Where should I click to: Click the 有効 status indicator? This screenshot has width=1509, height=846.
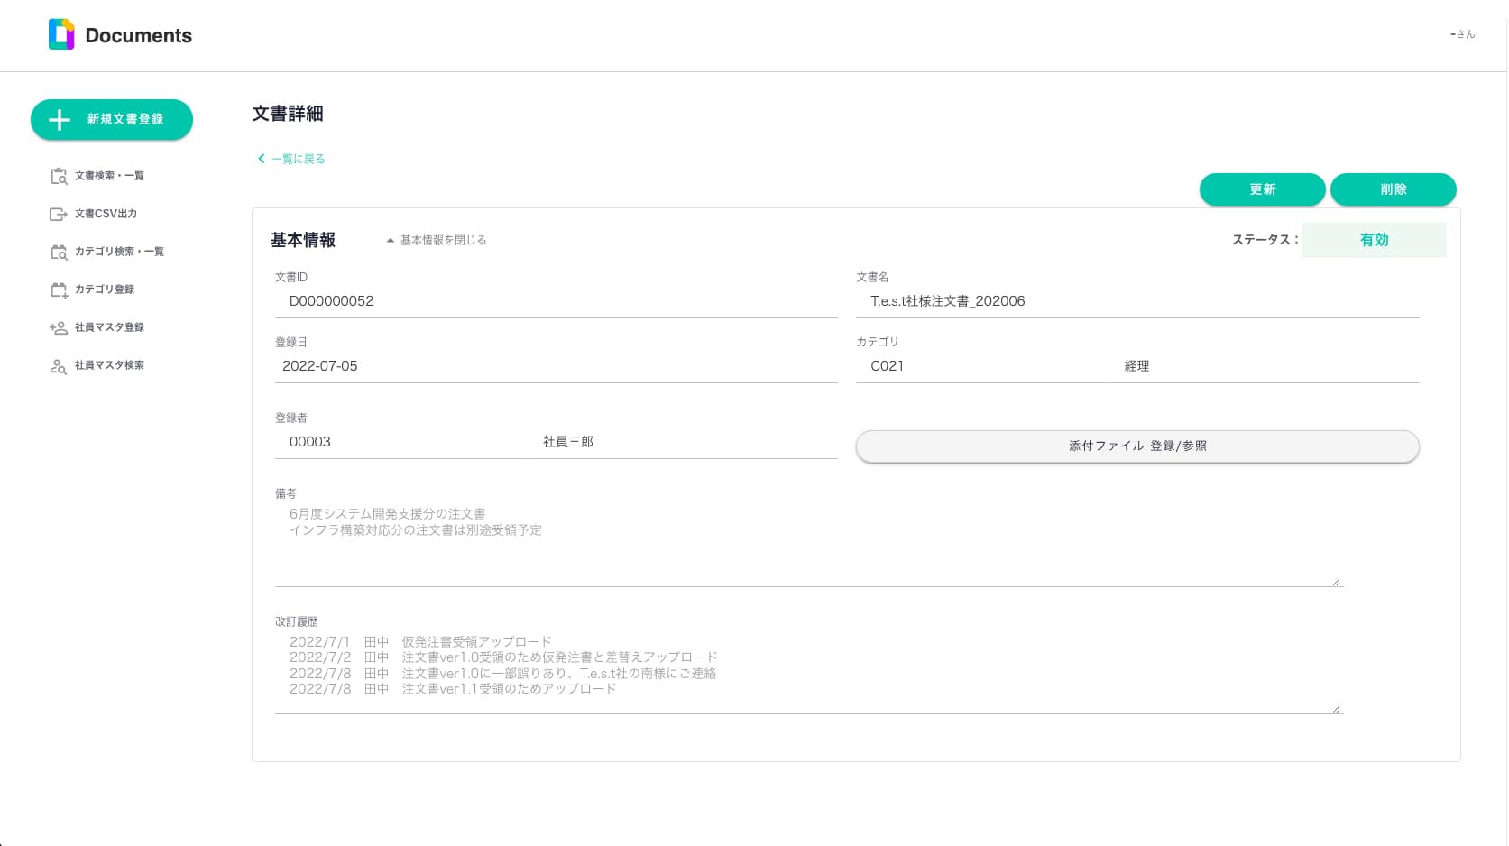(1374, 240)
